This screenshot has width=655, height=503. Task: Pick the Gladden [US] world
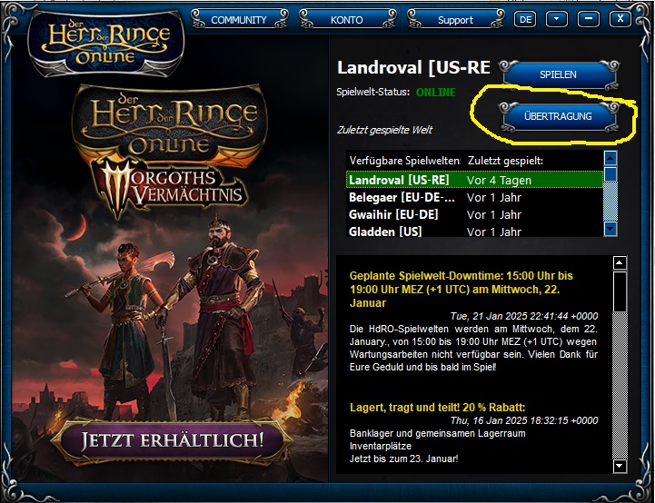tap(474, 232)
